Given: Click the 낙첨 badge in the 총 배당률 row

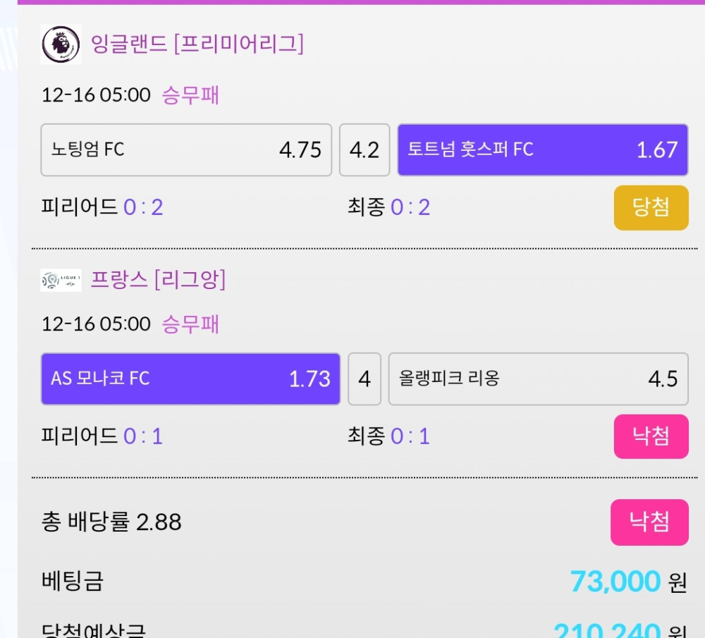Looking at the screenshot, I should (649, 522).
